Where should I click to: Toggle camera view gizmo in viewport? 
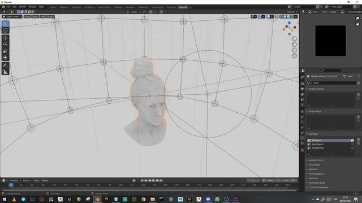(294, 50)
